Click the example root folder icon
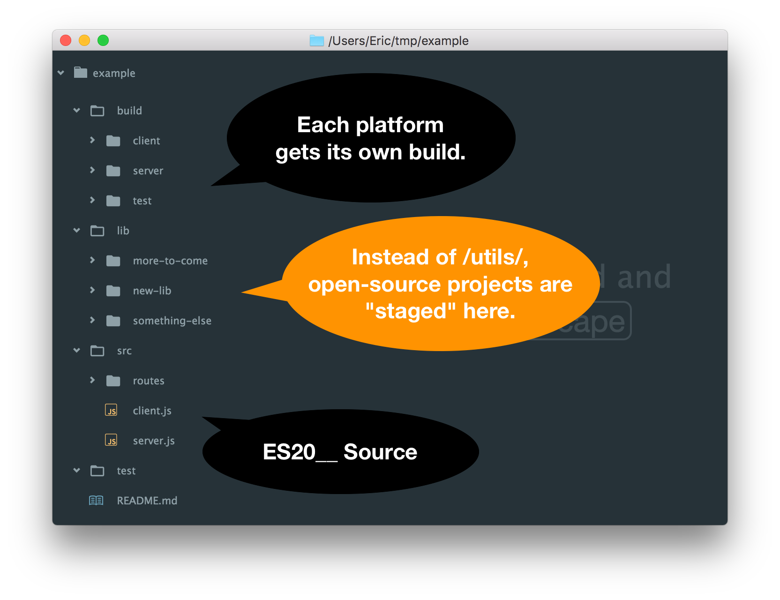This screenshot has width=780, height=600. (x=81, y=73)
